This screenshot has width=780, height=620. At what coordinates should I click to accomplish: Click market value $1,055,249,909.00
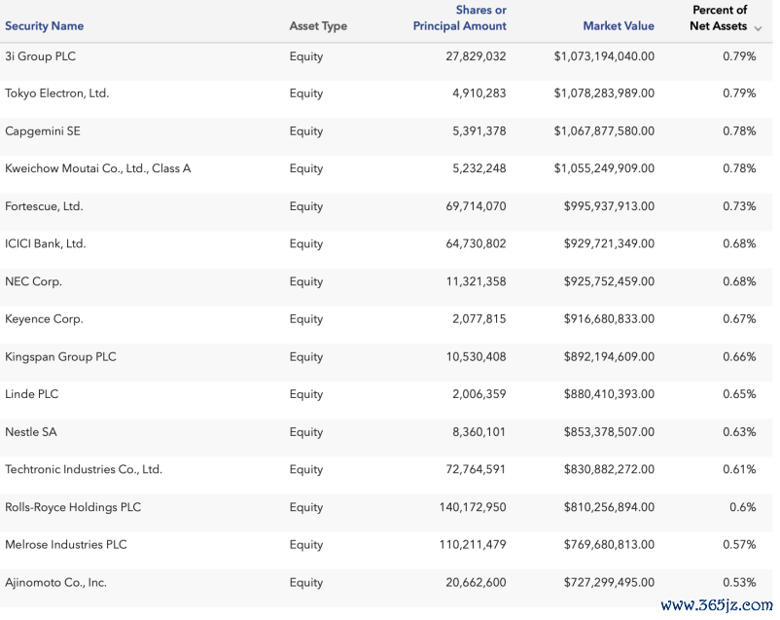tap(604, 168)
